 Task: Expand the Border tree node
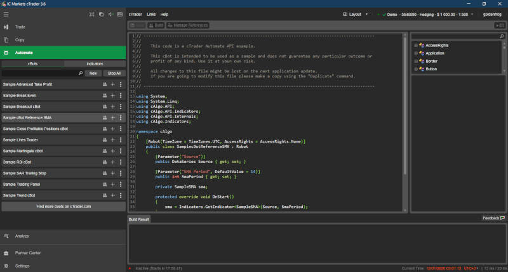[x=415, y=61]
